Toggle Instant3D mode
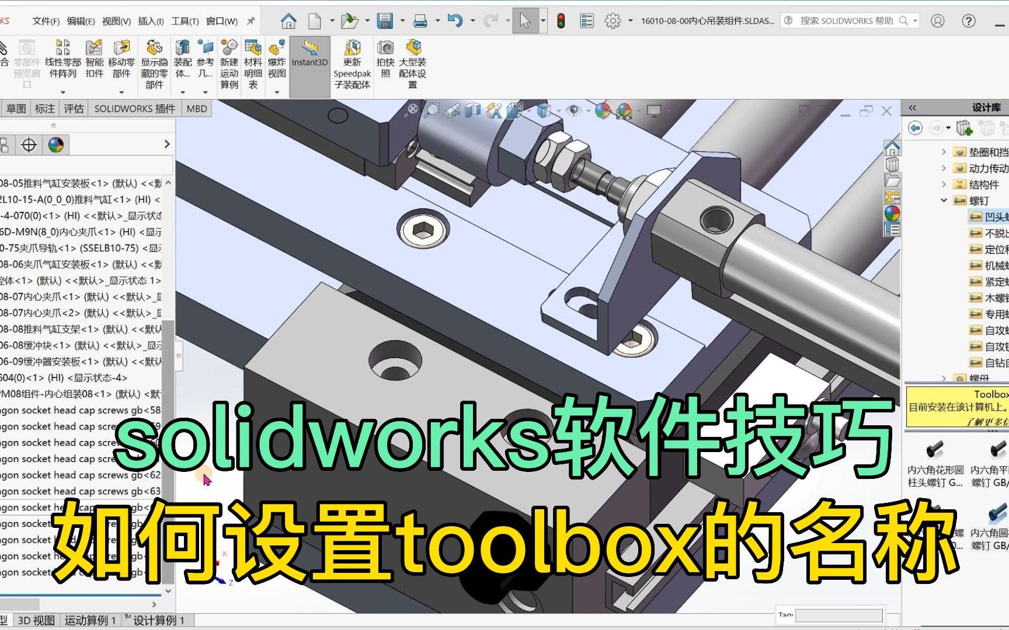The width and height of the screenshot is (1009, 630). pyautogui.click(x=310, y=66)
